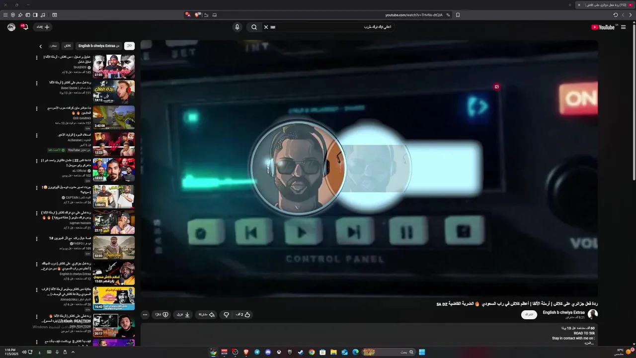Open the Thanks button

[162, 315]
